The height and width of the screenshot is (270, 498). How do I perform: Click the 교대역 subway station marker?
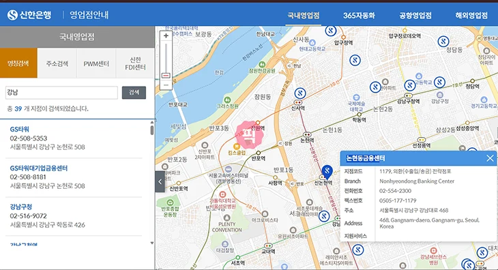(x=268, y=246)
